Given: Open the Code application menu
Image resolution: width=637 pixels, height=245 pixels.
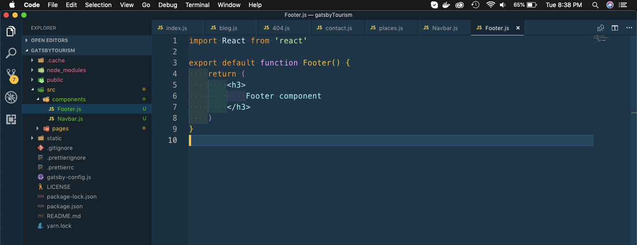Looking at the screenshot, I should point(32,5).
